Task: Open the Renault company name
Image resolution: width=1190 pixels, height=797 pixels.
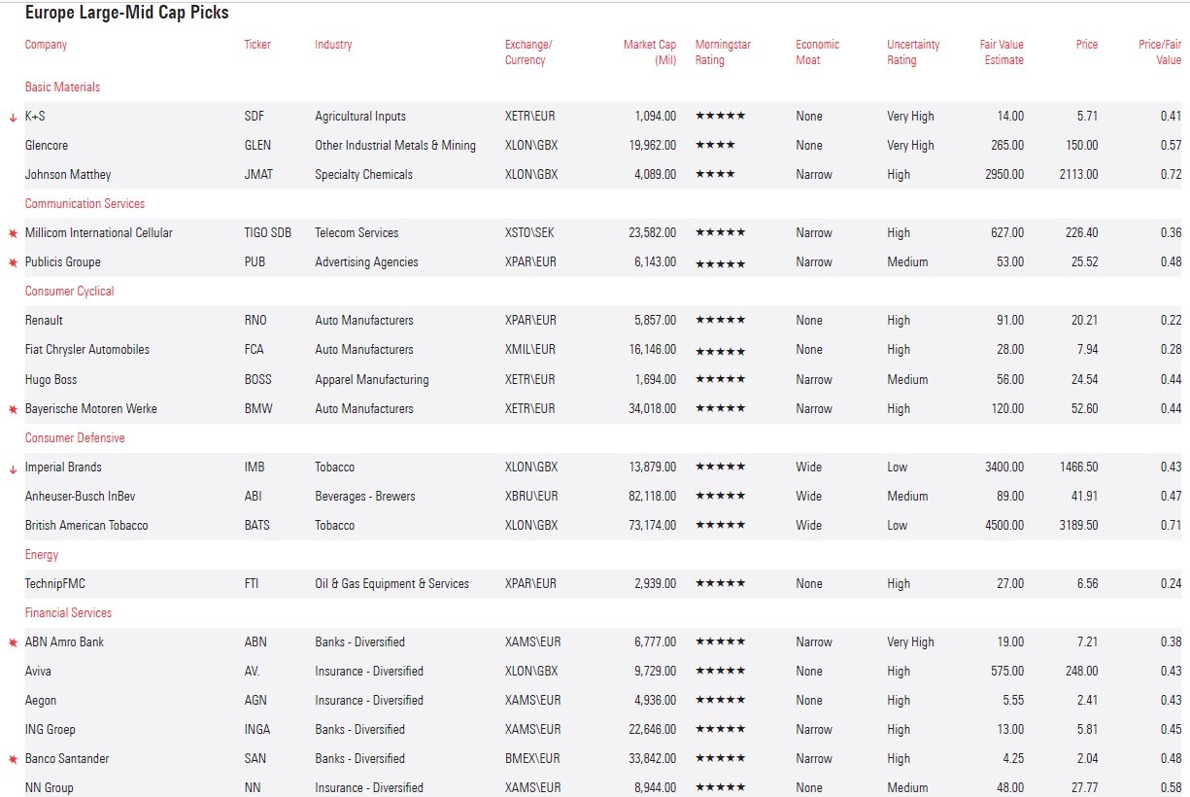Action: (44, 321)
